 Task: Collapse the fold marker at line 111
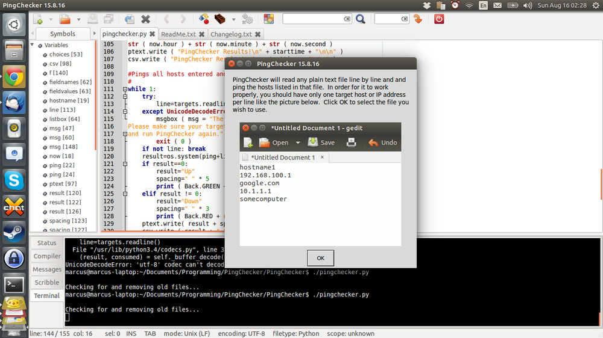coord(125,89)
